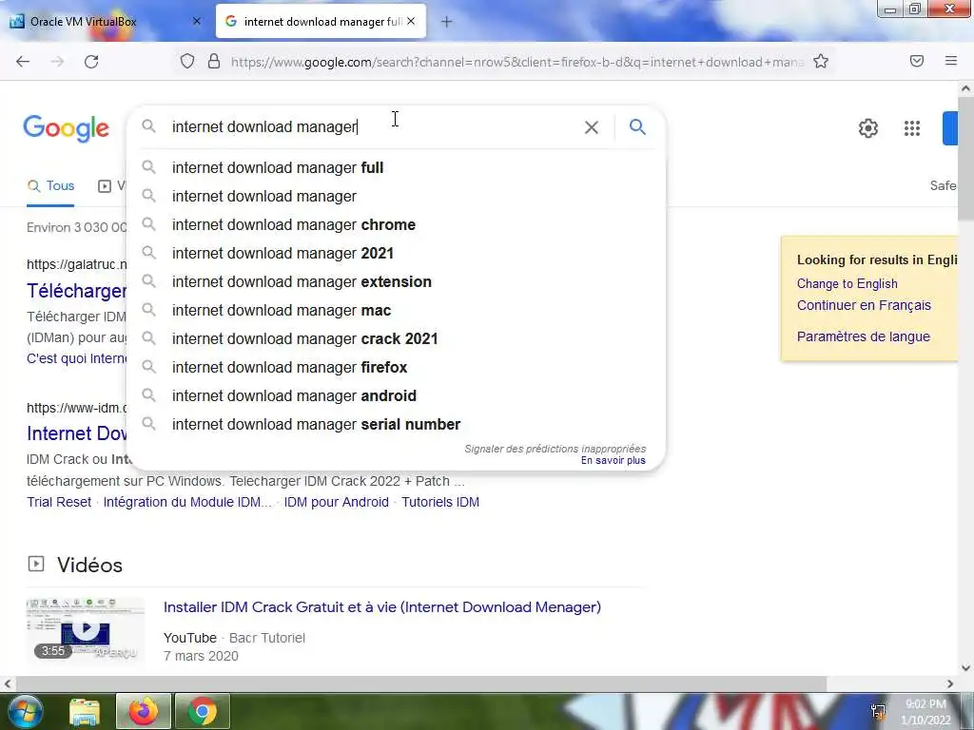Click into the Google search text field
This screenshot has width=974, height=730.
373,126
